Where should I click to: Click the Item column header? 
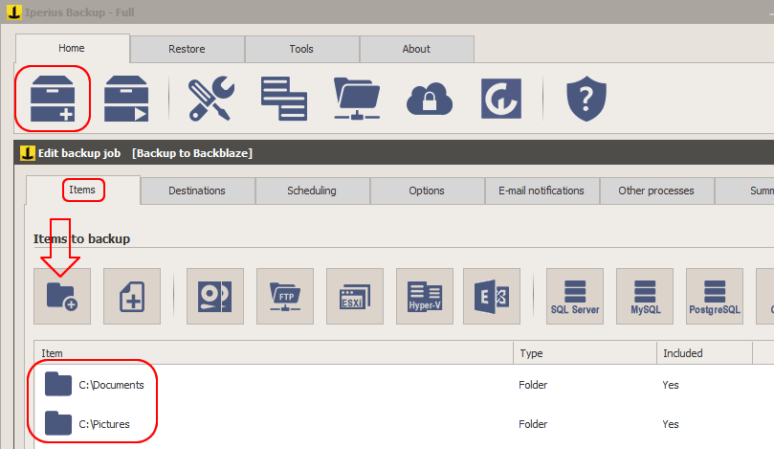click(274, 353)
